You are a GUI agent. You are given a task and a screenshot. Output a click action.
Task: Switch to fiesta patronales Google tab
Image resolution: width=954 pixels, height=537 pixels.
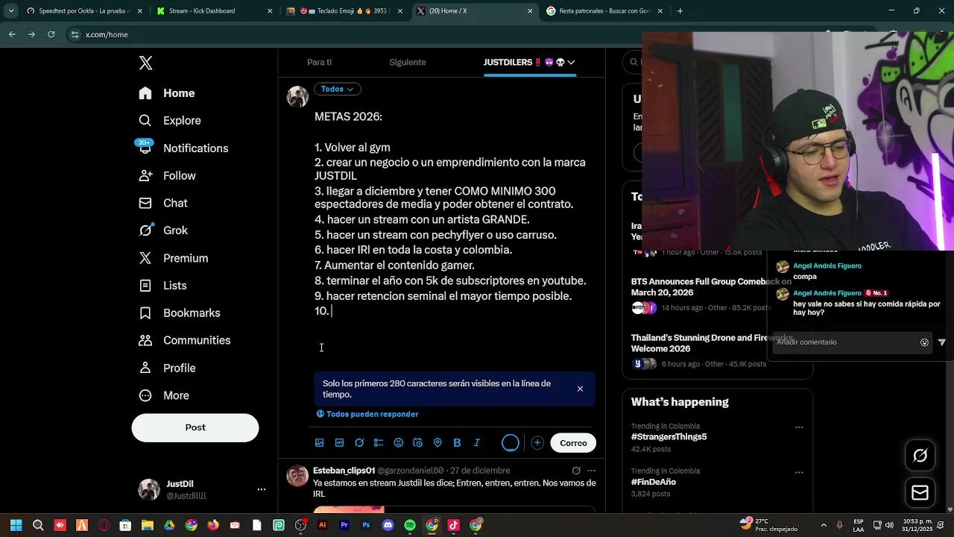[604, 11]
